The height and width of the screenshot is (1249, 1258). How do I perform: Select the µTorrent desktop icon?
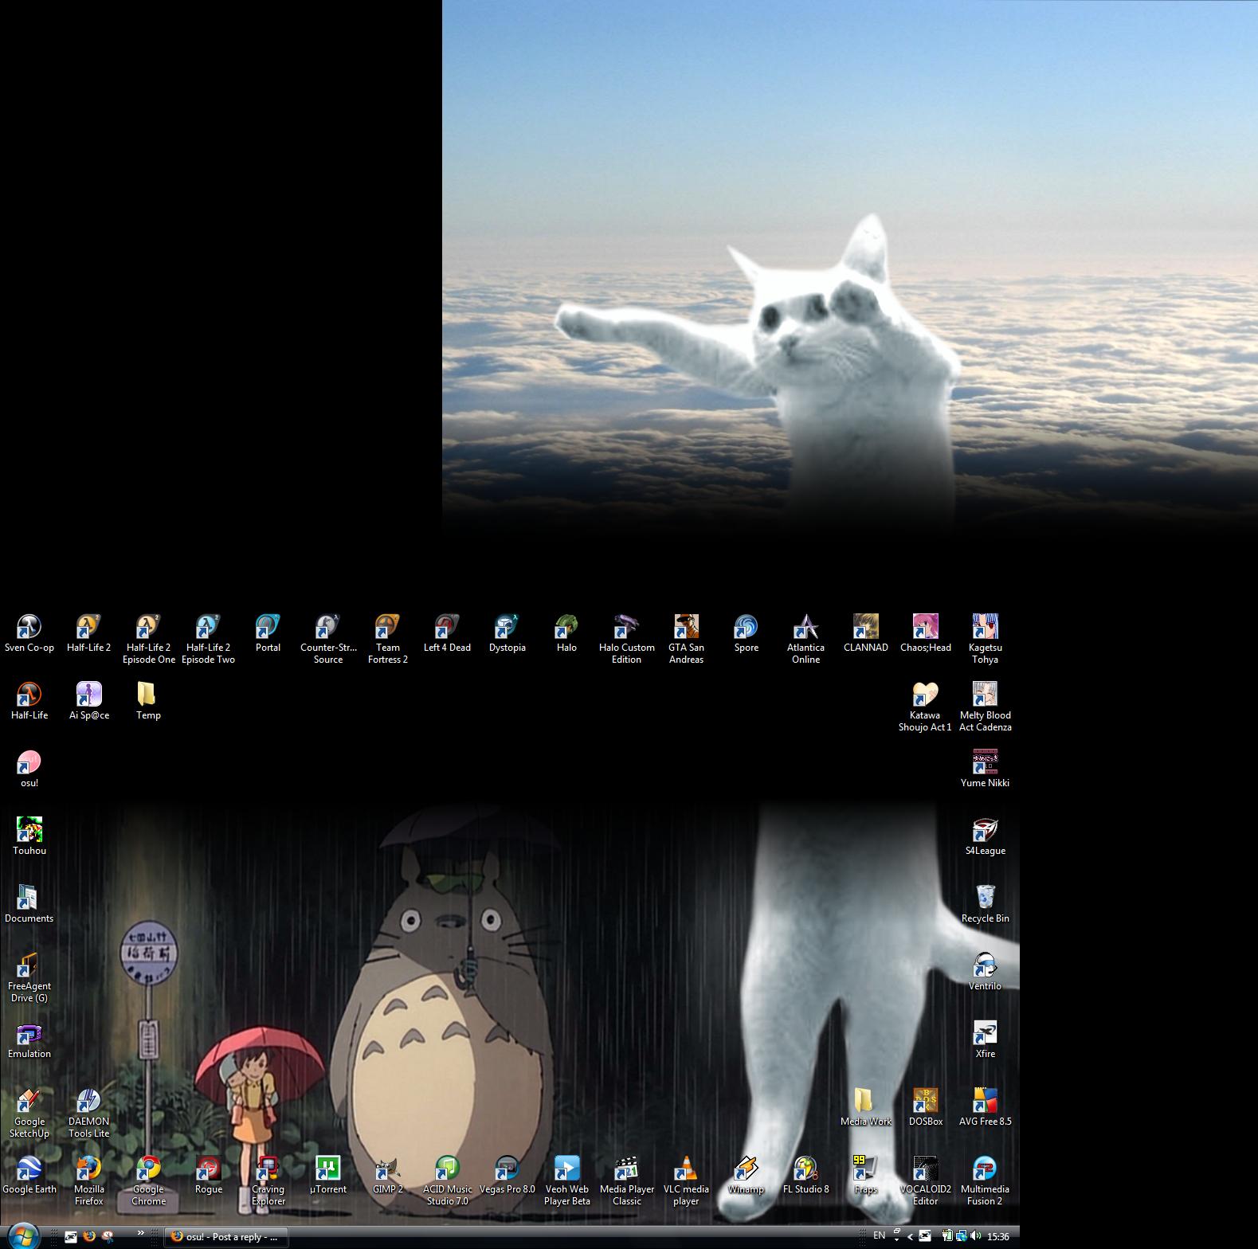point(328,1175)
